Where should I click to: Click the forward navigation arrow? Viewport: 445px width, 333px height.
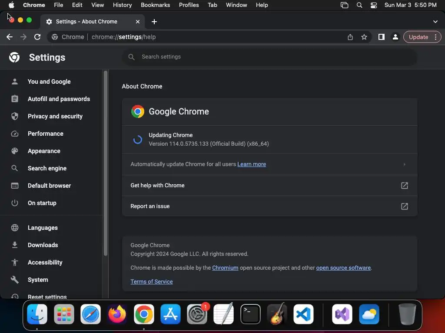pyautogui.click(x=23, y=37)
